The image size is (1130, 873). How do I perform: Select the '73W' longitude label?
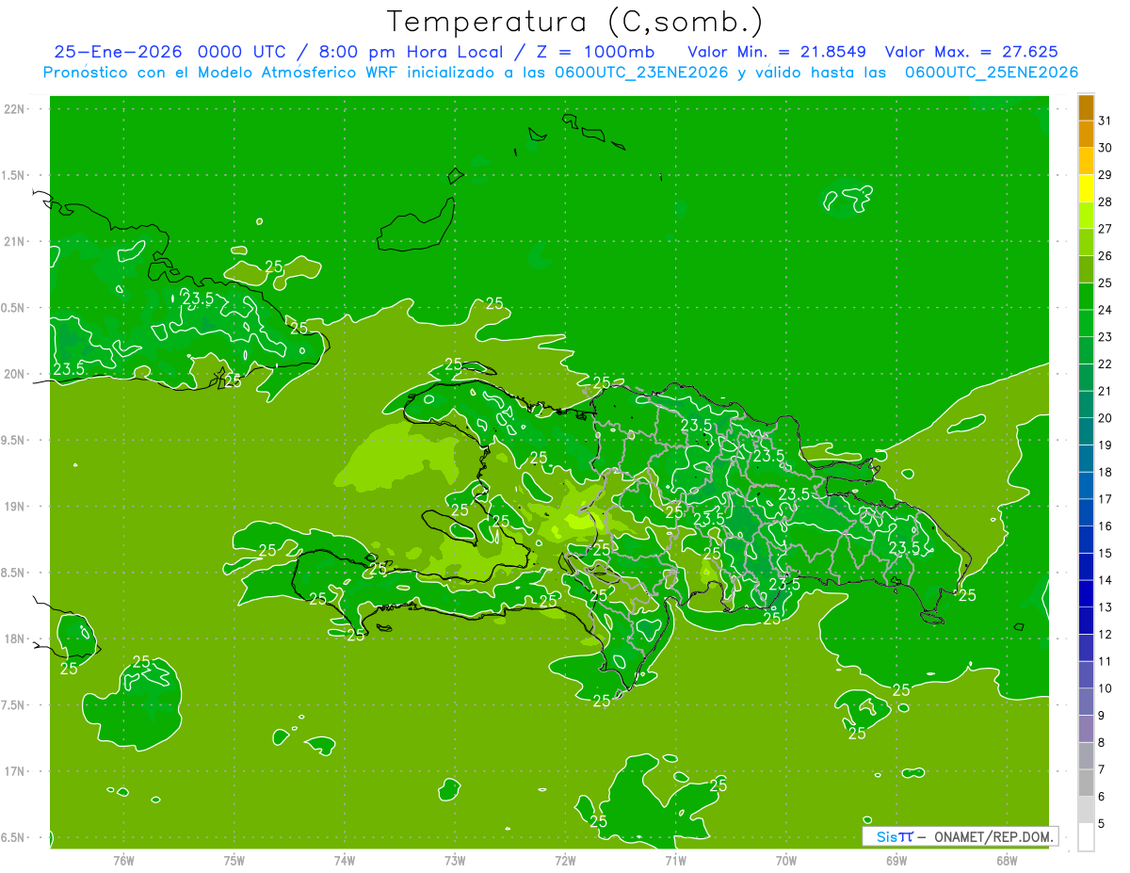coord(455,861)
